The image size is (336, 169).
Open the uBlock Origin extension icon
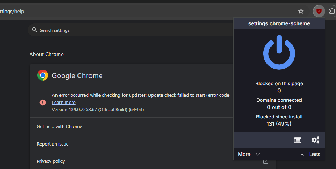319,11
